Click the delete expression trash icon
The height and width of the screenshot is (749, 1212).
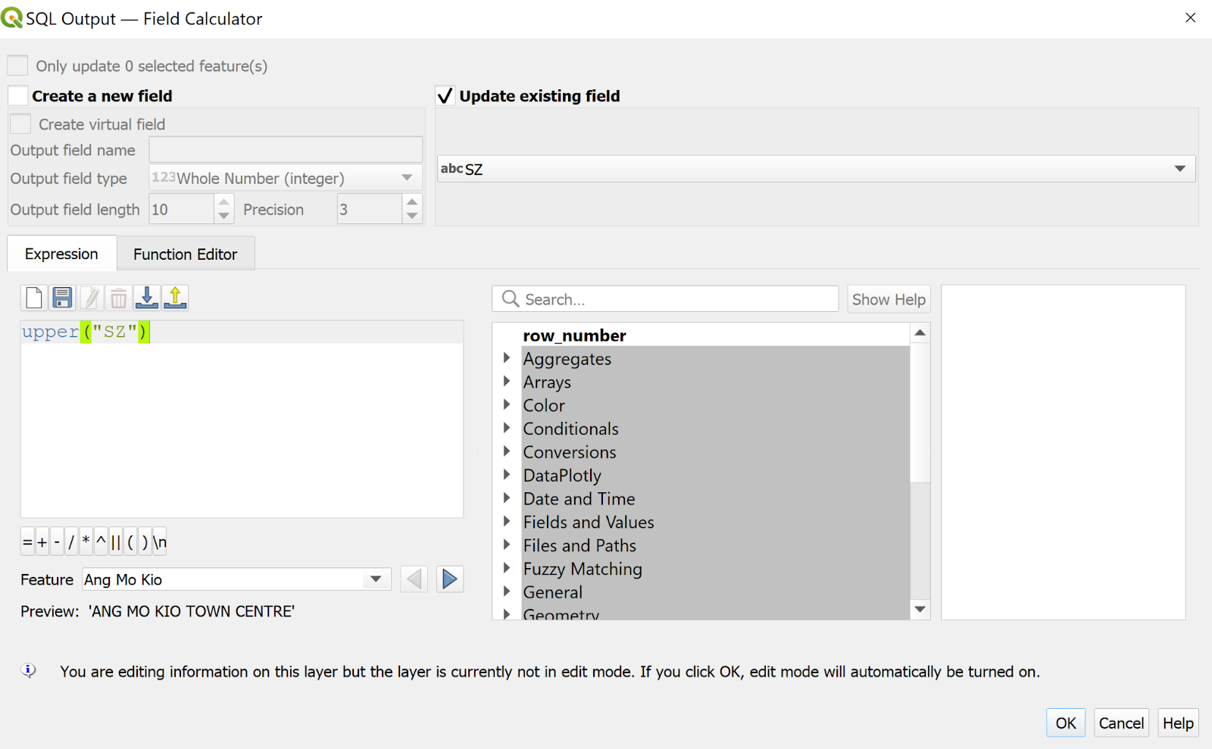click(119, 298)
